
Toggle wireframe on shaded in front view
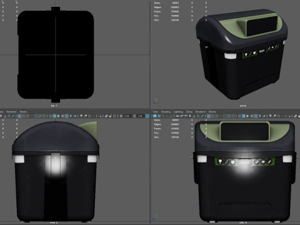click(62, 116)
